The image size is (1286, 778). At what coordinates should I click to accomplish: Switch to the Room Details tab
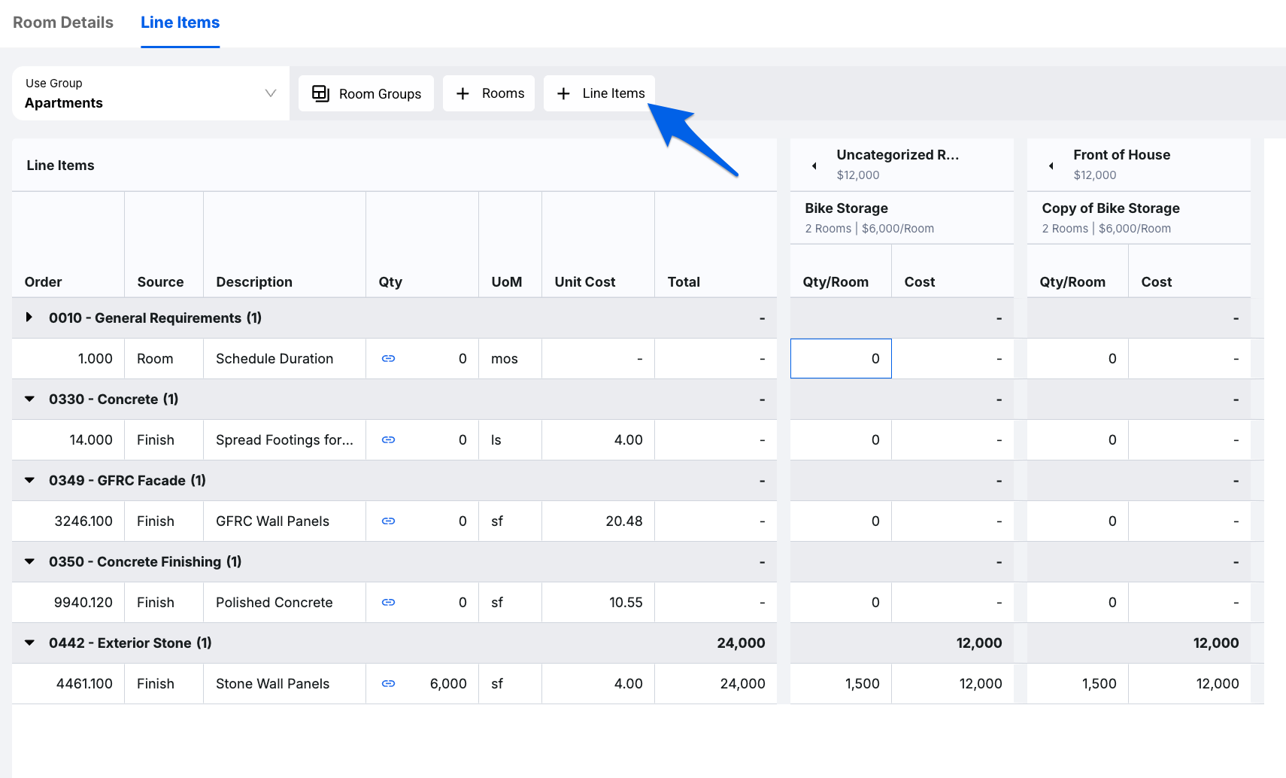click(x=63, y=23)
